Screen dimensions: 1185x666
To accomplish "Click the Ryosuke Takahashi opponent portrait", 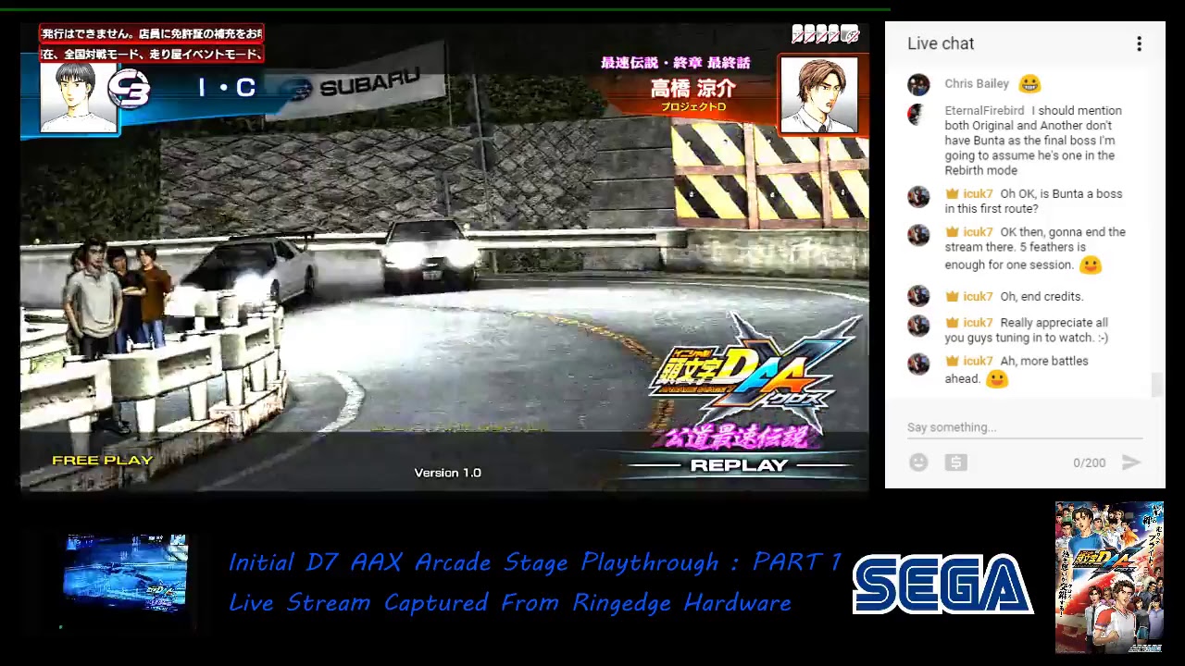I will click(x=818, y=96).
